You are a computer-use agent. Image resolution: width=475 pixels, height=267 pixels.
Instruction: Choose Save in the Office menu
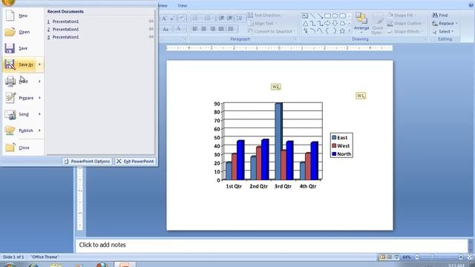click(x=23, y=48)
